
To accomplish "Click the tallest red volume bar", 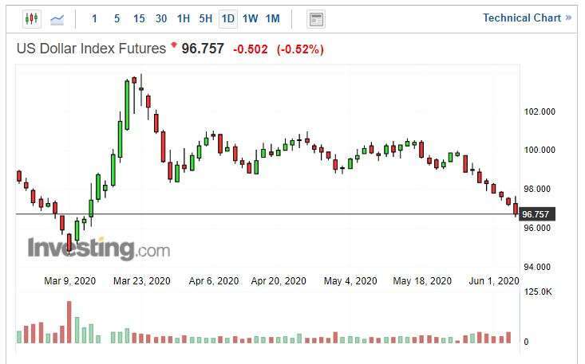I will pos(69,322).
